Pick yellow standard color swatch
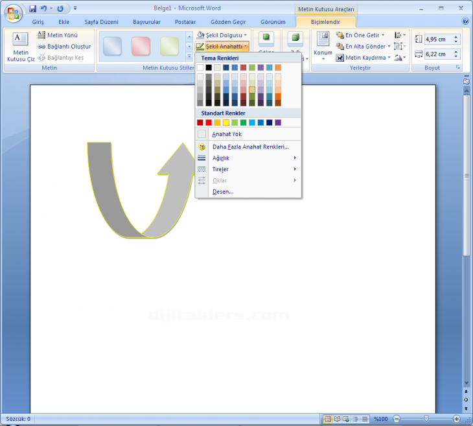The height and width of the screenshot is (426, 473). [226, 123]
